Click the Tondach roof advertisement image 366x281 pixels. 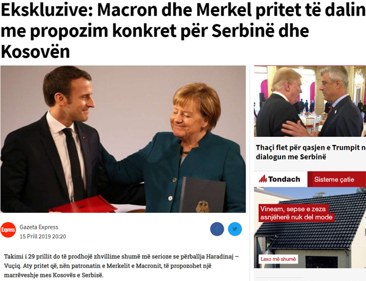(310, 228)
